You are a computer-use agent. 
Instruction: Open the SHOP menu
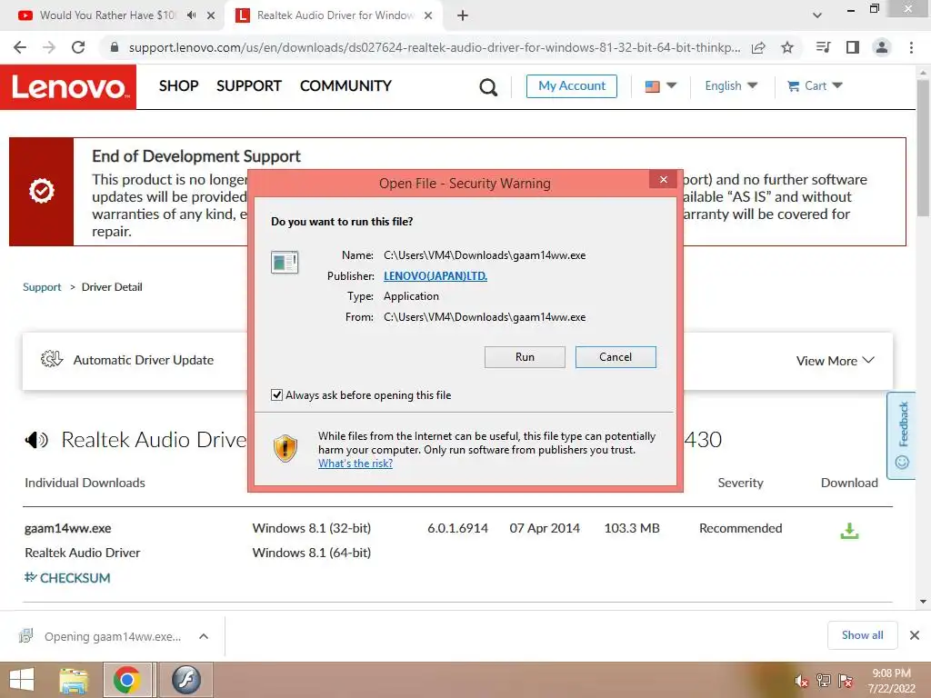click(x=179, y=86)
